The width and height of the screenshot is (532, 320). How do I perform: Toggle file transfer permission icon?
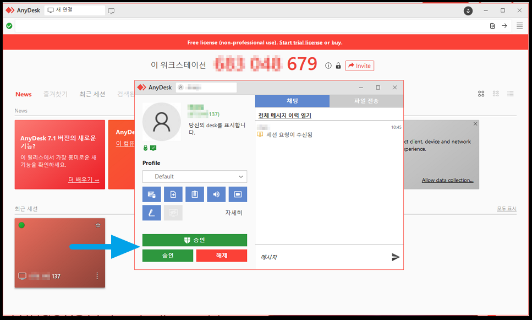[x=173, y=194]
